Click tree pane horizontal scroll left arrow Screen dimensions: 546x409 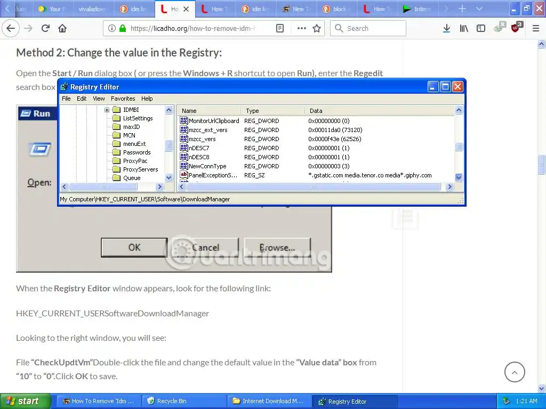pos(64,187)
